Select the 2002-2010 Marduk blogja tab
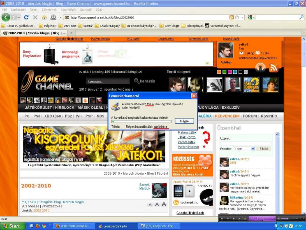 click(x=34, y=33)
